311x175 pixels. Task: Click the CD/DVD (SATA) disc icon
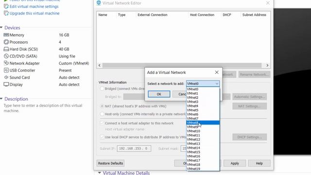point(6,56)
